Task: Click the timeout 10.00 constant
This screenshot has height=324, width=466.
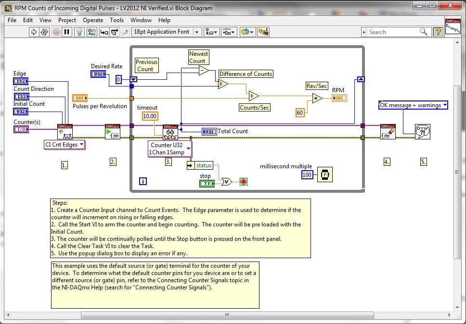Action: tap(150, 116)
